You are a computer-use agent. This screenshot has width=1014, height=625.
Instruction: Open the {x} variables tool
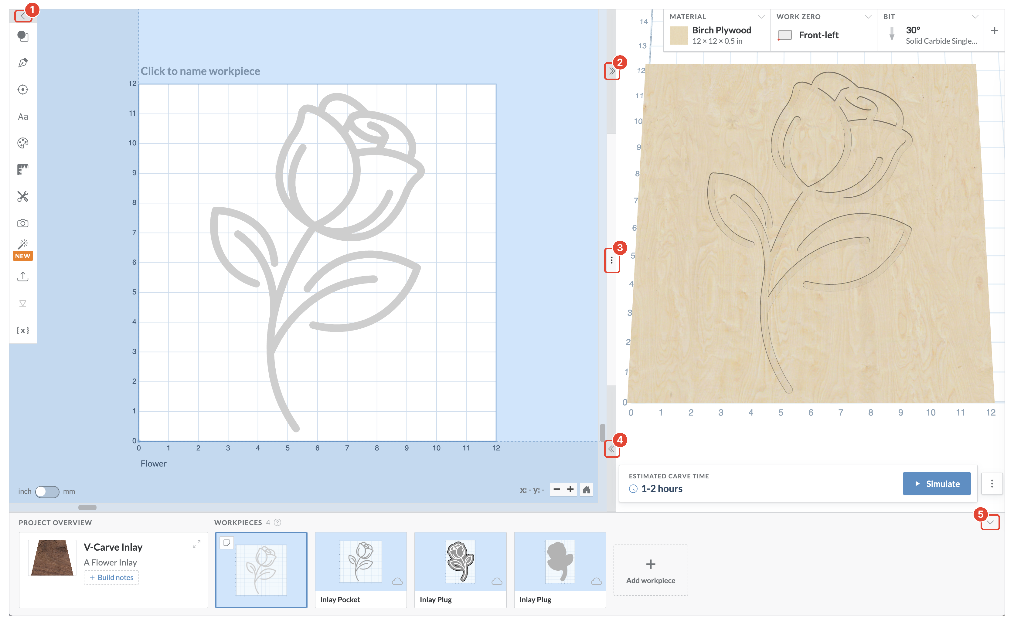click(23, 330)
